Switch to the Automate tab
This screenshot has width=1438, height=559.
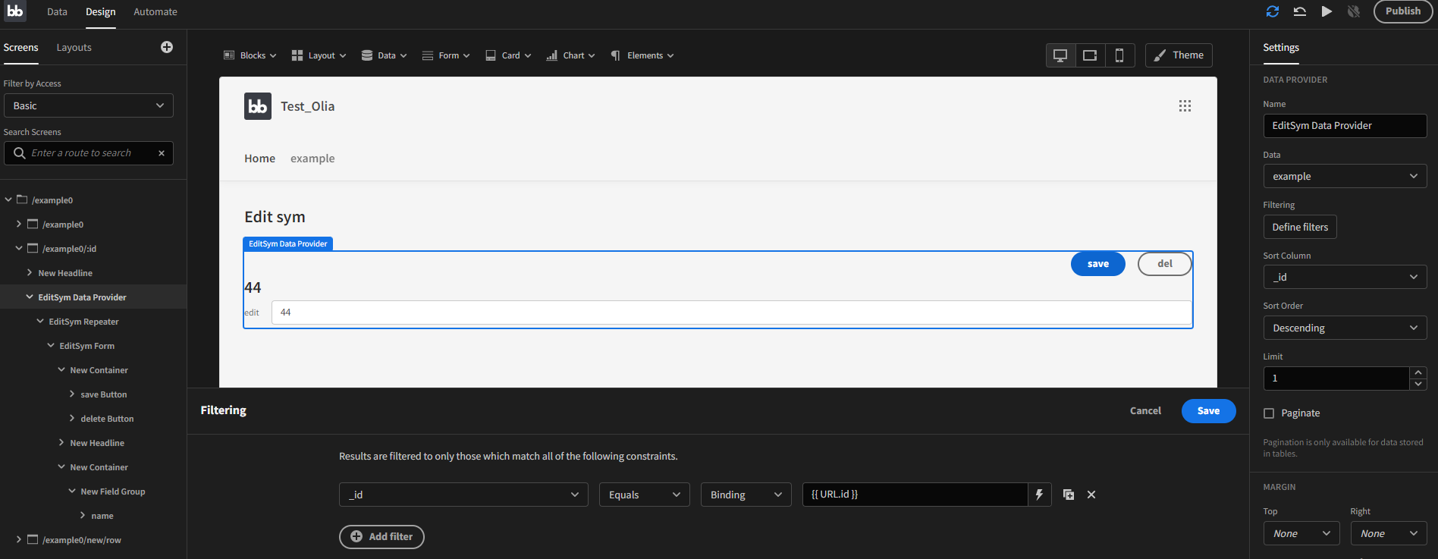(x=155, y=11)
